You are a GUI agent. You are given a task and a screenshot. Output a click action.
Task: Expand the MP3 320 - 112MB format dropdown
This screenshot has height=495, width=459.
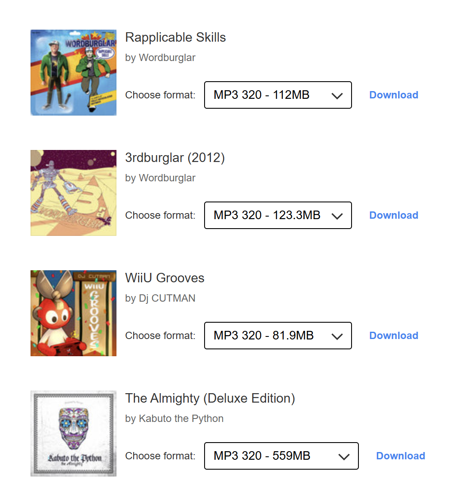coord(278,95)
